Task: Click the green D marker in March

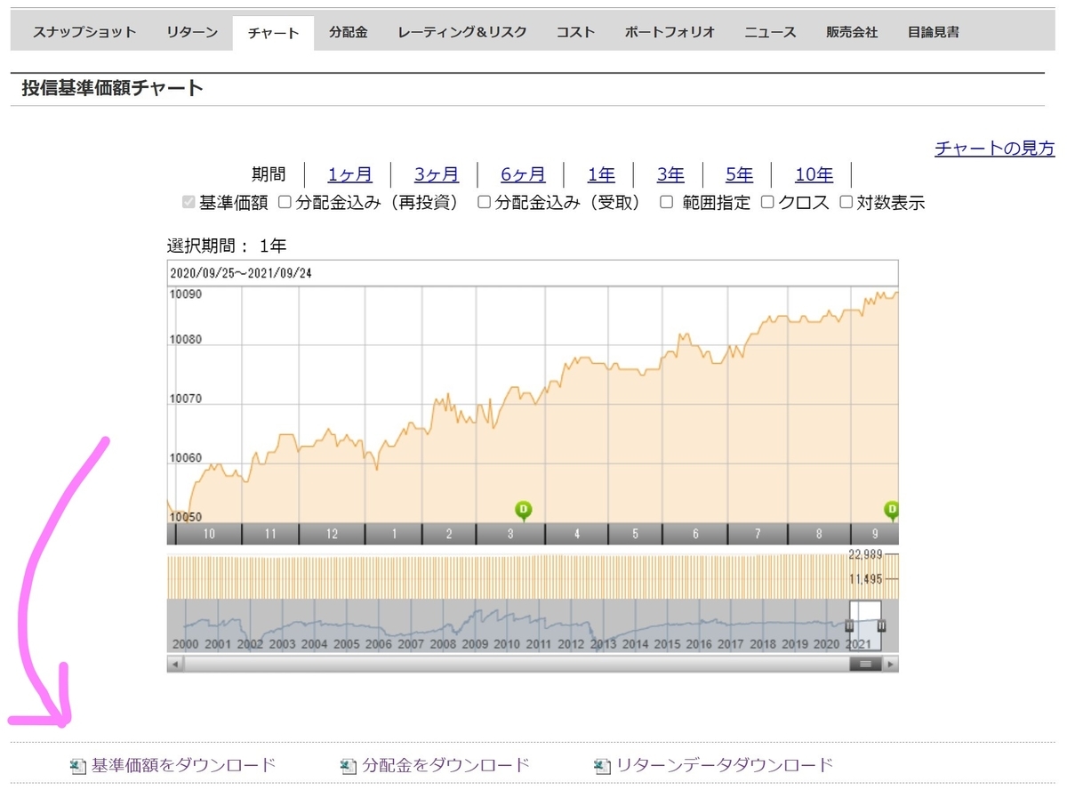Action: coord(524,510)
